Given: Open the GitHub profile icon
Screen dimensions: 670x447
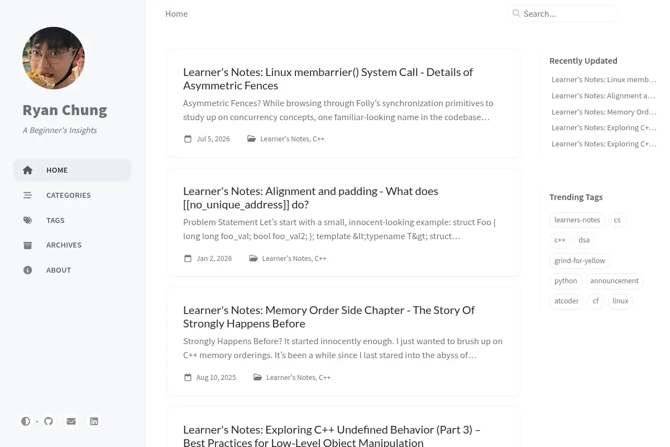Looking at the screenshot, I should (49, 421).
